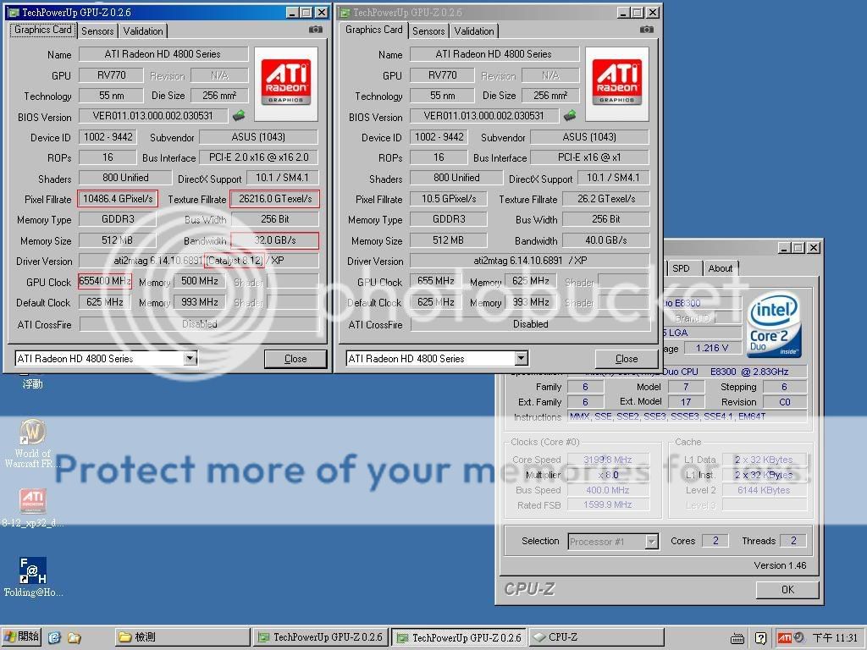Viewport: 867px width, 650px height.
Task: Expand the graphics card dropdown in left GPU-Z
Action: click(x=191, y=359)
